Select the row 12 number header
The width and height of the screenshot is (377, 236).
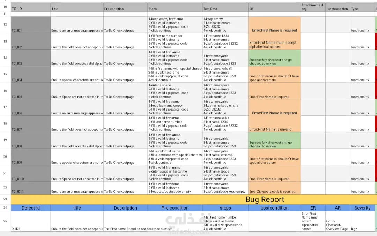point(5,25)
